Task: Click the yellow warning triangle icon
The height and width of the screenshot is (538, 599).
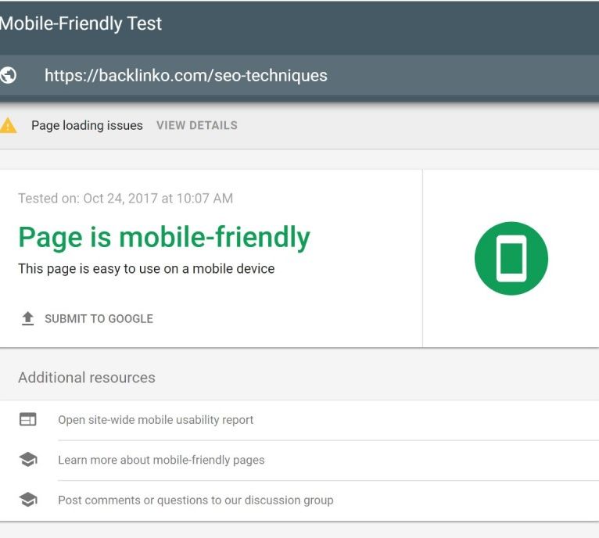Action: (8, 125)
